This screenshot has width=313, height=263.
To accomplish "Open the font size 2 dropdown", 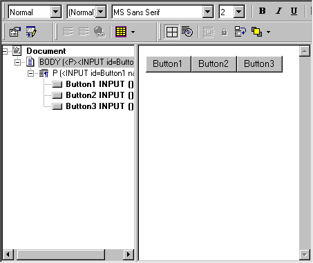I will (x=239, y=12).
